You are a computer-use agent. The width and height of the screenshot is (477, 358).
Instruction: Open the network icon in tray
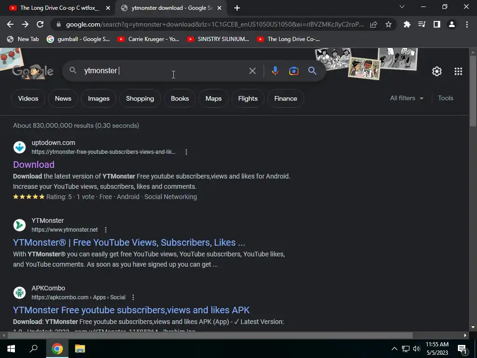click(406, 349)
